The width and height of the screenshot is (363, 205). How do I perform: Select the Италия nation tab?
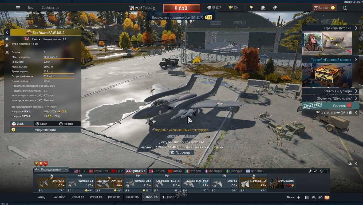(193, 171)
